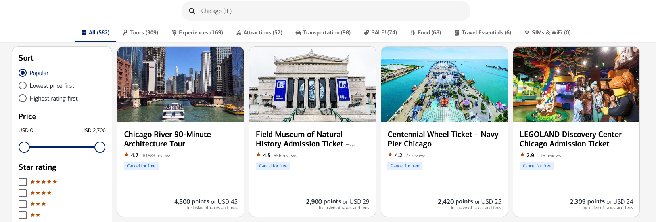The image size is (656, 222).
Task: Click the 2,420 points or USD 25 price
Action: tap(470, 201)
